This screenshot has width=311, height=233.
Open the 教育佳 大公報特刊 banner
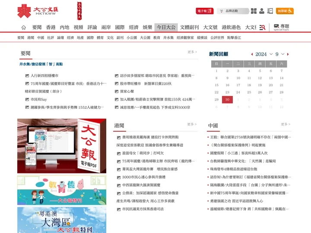tap(62, 190)
